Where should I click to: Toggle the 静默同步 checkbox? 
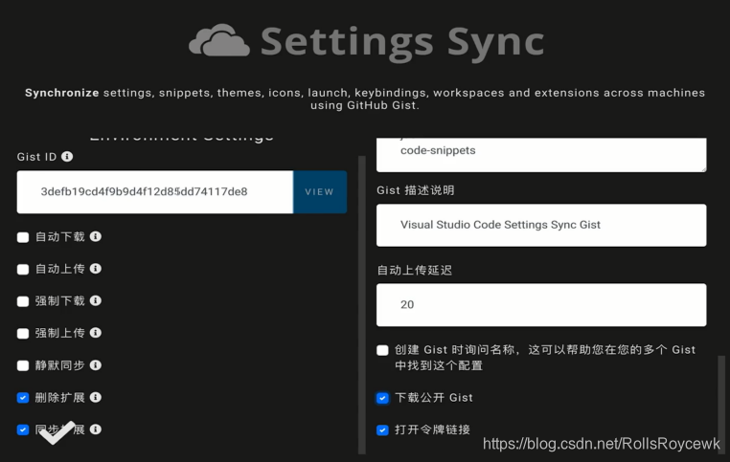[23, 365]
